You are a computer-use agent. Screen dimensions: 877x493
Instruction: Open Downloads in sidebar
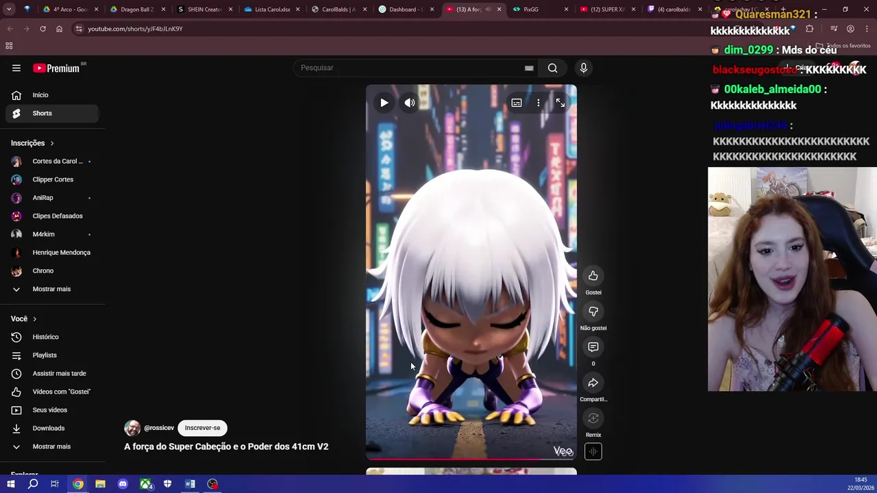pyautogui.click(x=52, y=428)
